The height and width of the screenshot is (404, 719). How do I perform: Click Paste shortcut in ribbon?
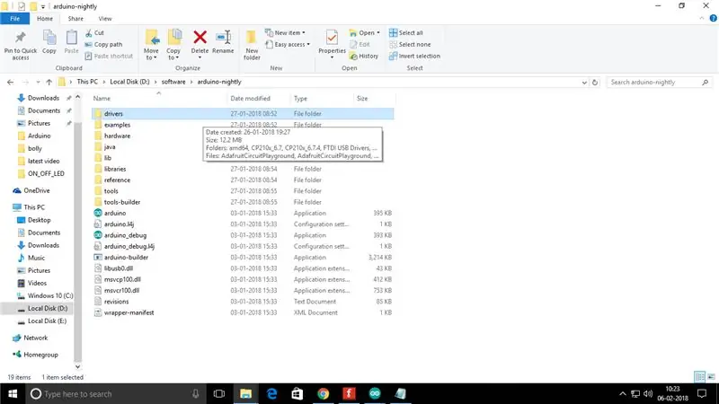tap(109, 56)
